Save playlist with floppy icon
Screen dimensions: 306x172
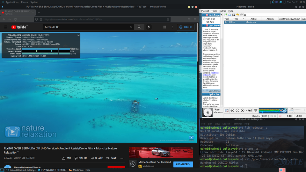click(x=234, y=15)
